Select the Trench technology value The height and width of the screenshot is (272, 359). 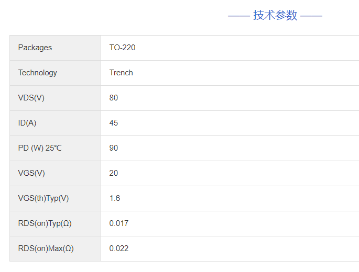click(121, 73)
